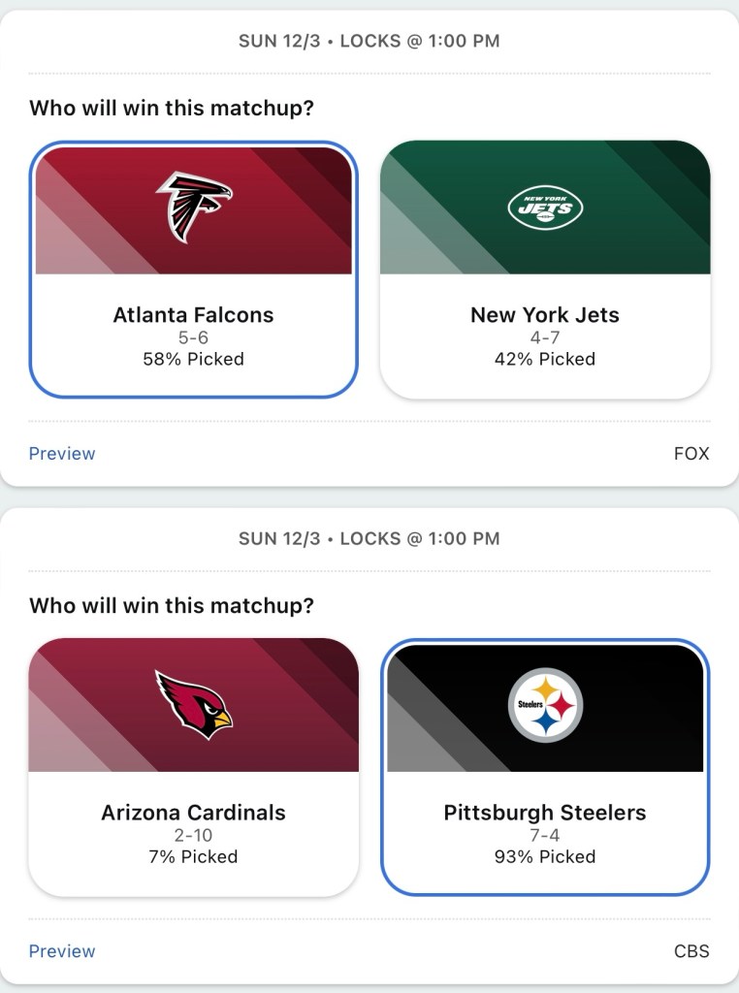Image resolution: width=739 pixels, height=993 pixels.
Task: Click the Pittsburgh Steelers logo
Action: click(x=545, y=705)
